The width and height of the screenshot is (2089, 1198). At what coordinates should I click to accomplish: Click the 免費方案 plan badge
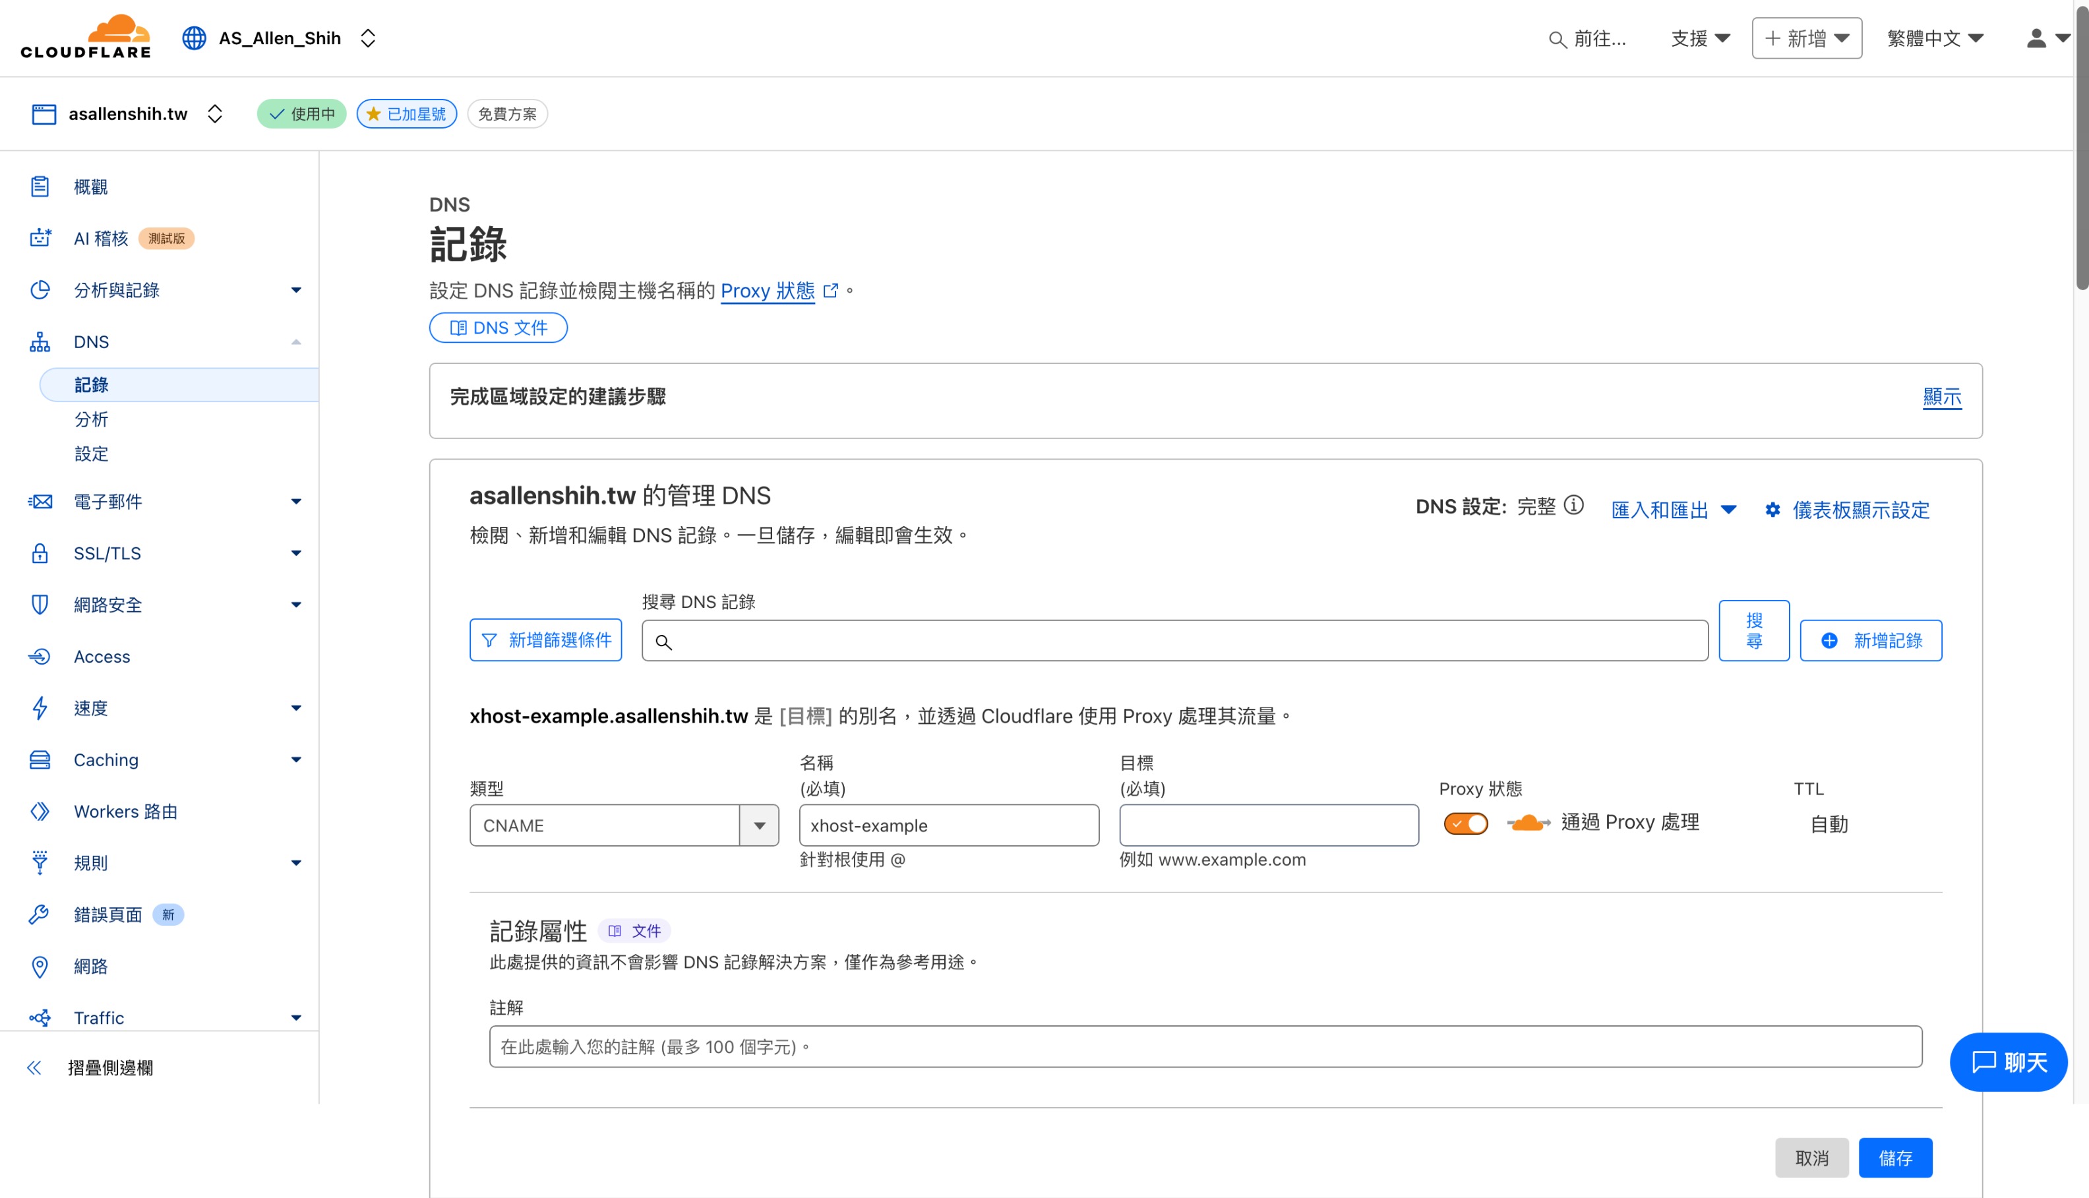tap(508, 113)
